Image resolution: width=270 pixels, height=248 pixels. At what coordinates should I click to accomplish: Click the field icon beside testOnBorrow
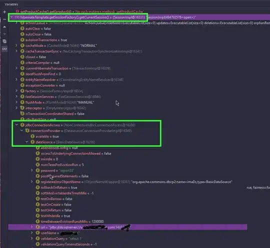pyautogui.click(x=37, y=198)
